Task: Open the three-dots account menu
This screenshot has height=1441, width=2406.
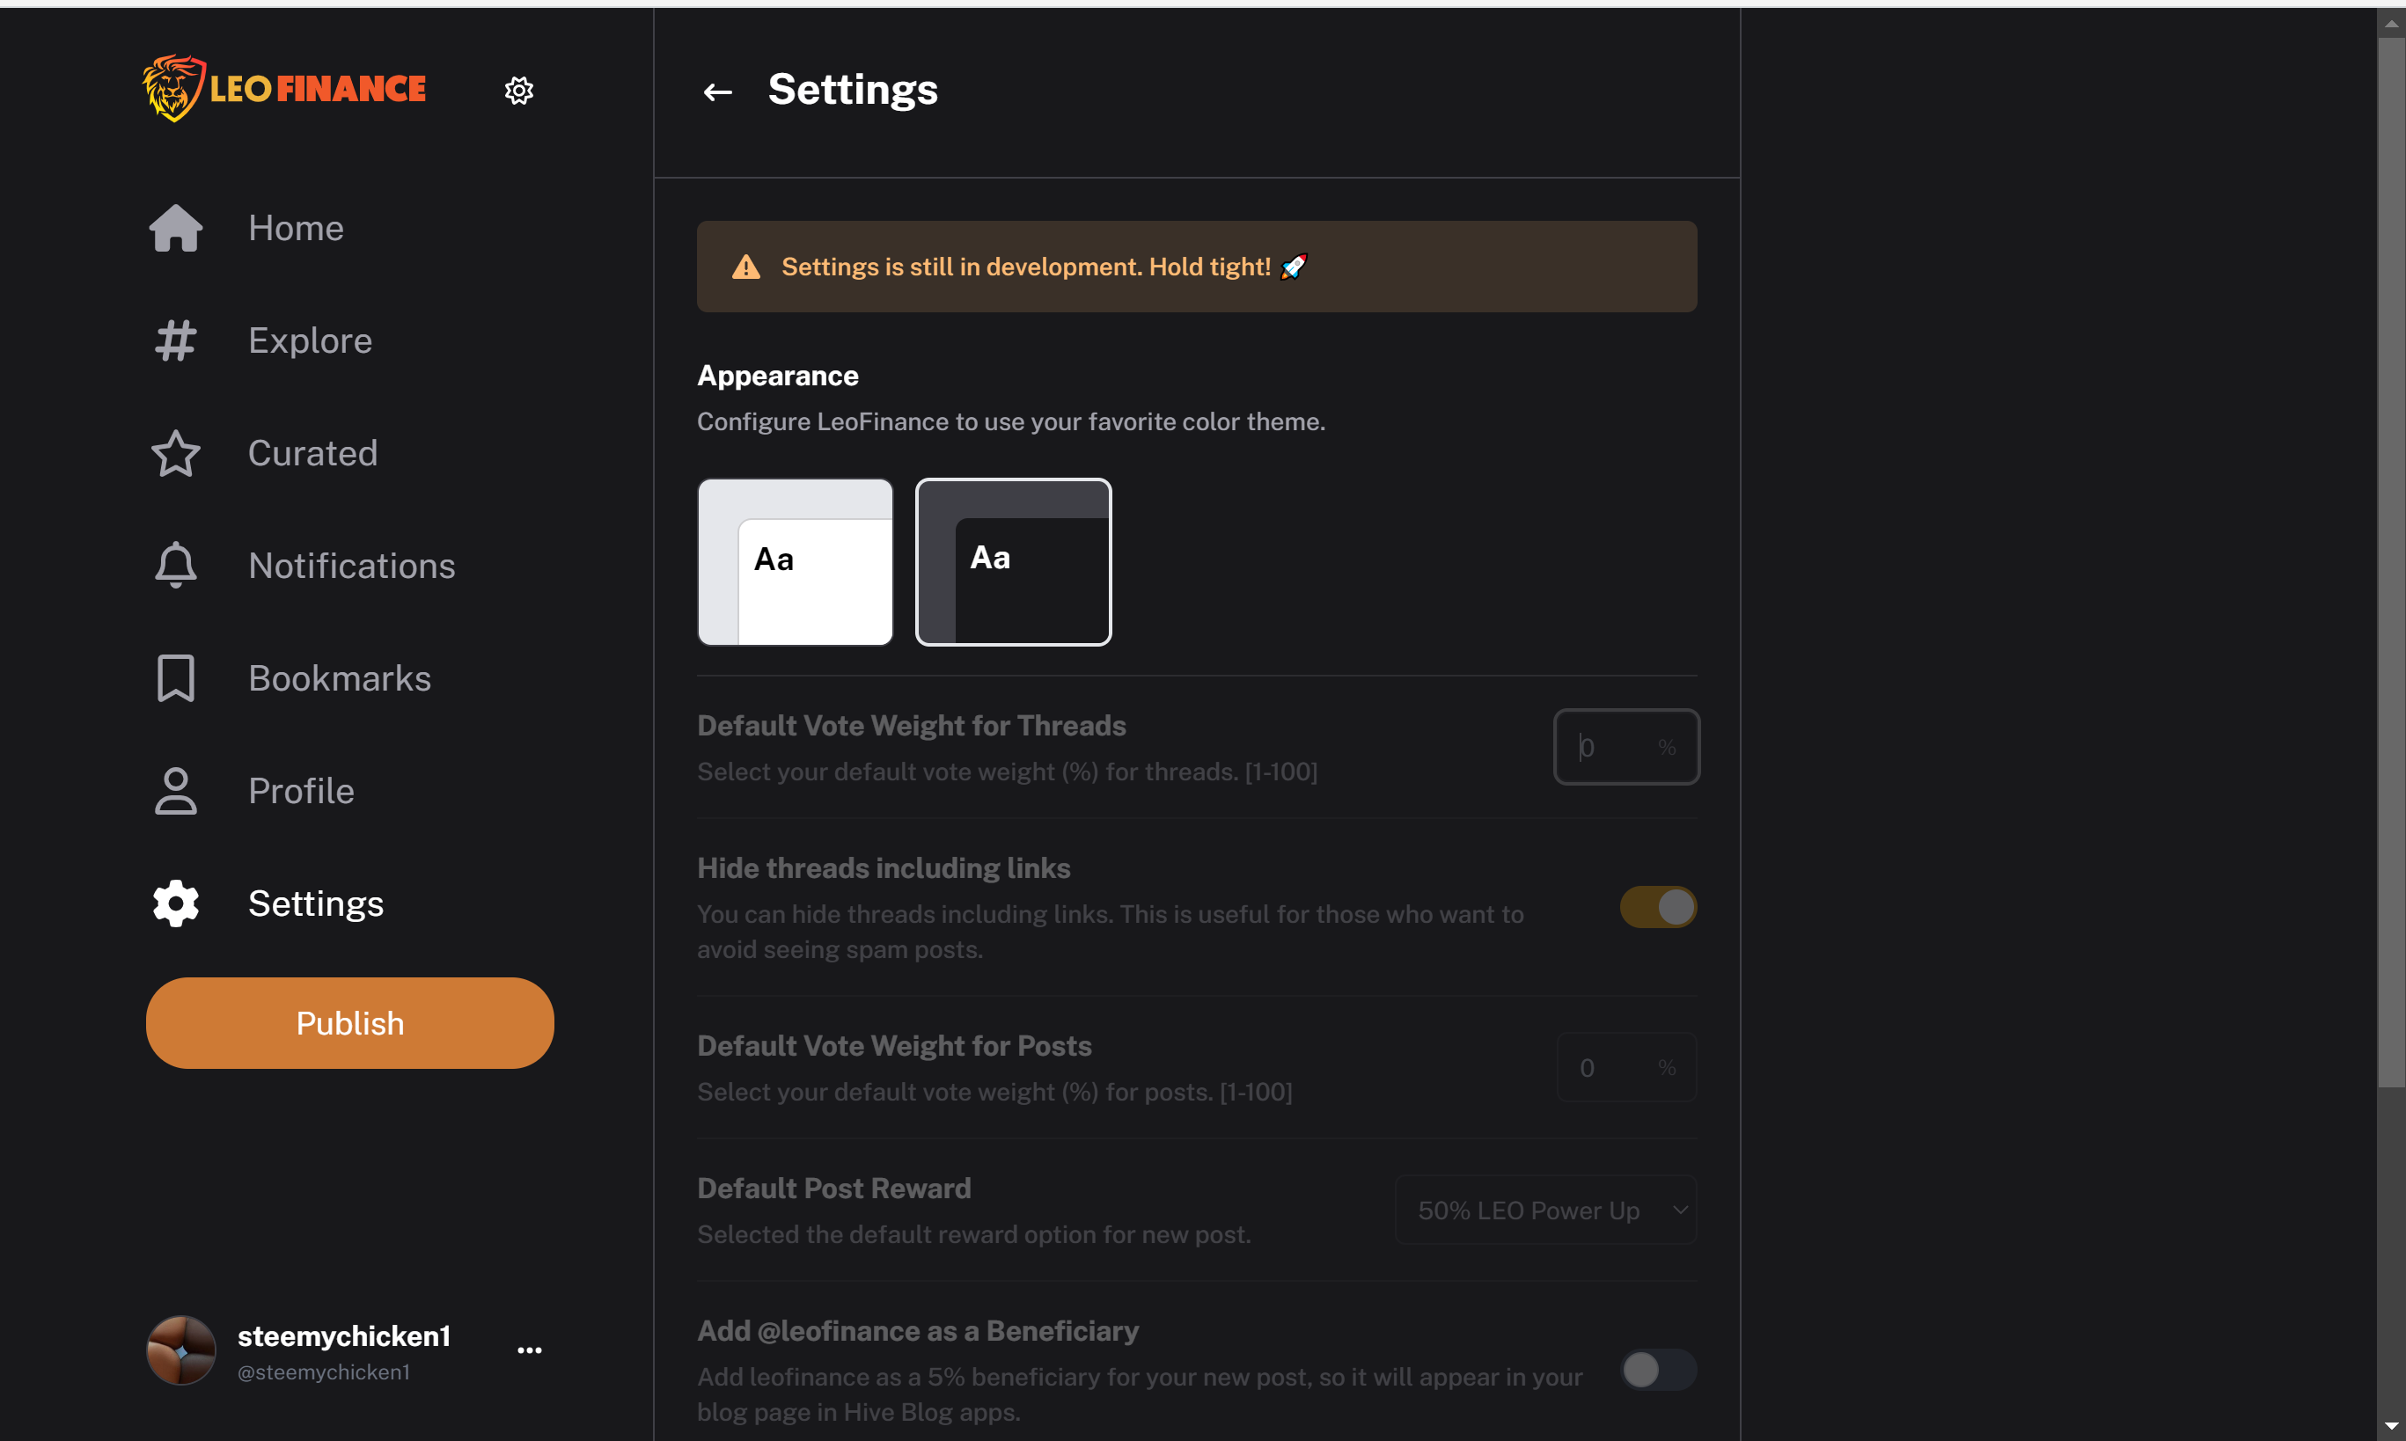Action: click(530, 1350)
